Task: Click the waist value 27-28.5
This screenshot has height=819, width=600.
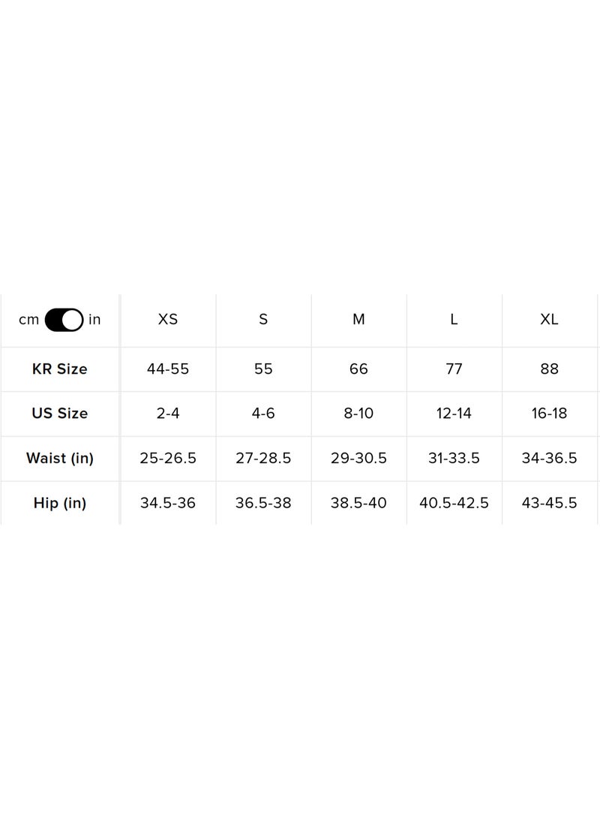Action: click(263, 458)
